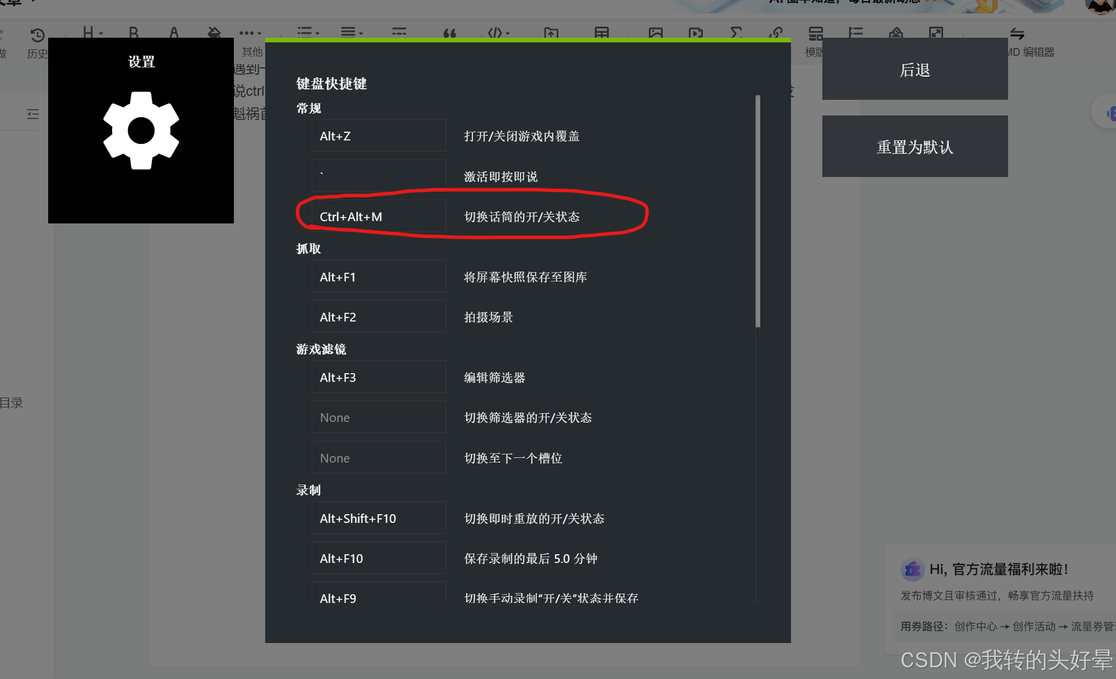This screenshot has height=679, width=1116.
Task: Click the 重置为默认 reset button
Action: 914,146
